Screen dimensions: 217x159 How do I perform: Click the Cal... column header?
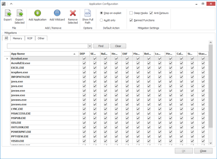pos(181,54)
